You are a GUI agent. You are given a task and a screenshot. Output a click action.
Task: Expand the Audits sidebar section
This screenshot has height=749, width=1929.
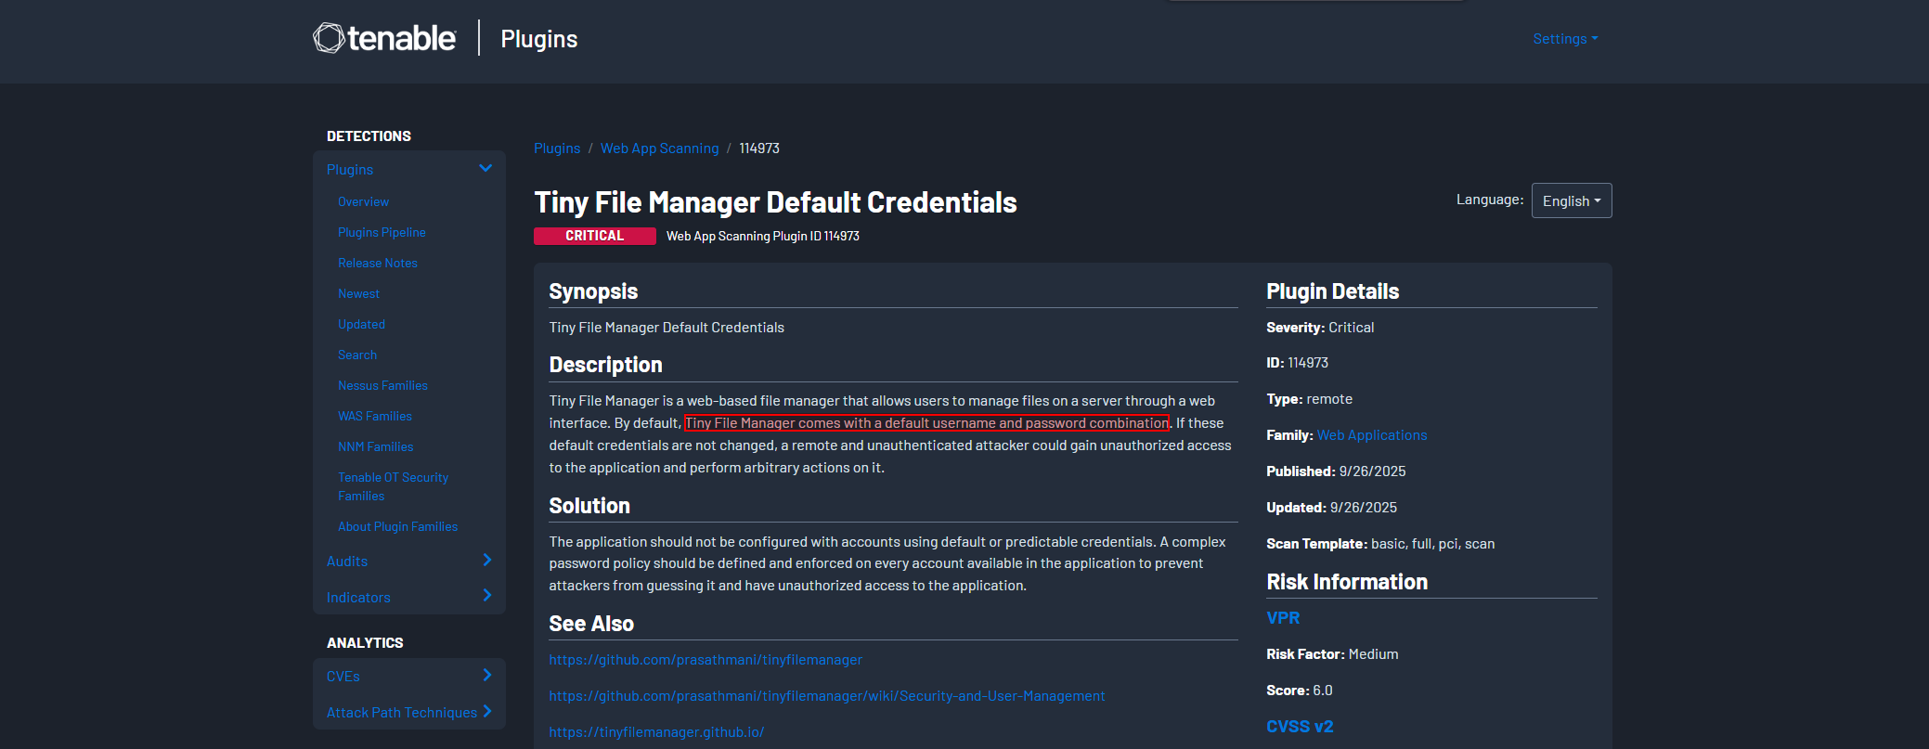(486, 561)
